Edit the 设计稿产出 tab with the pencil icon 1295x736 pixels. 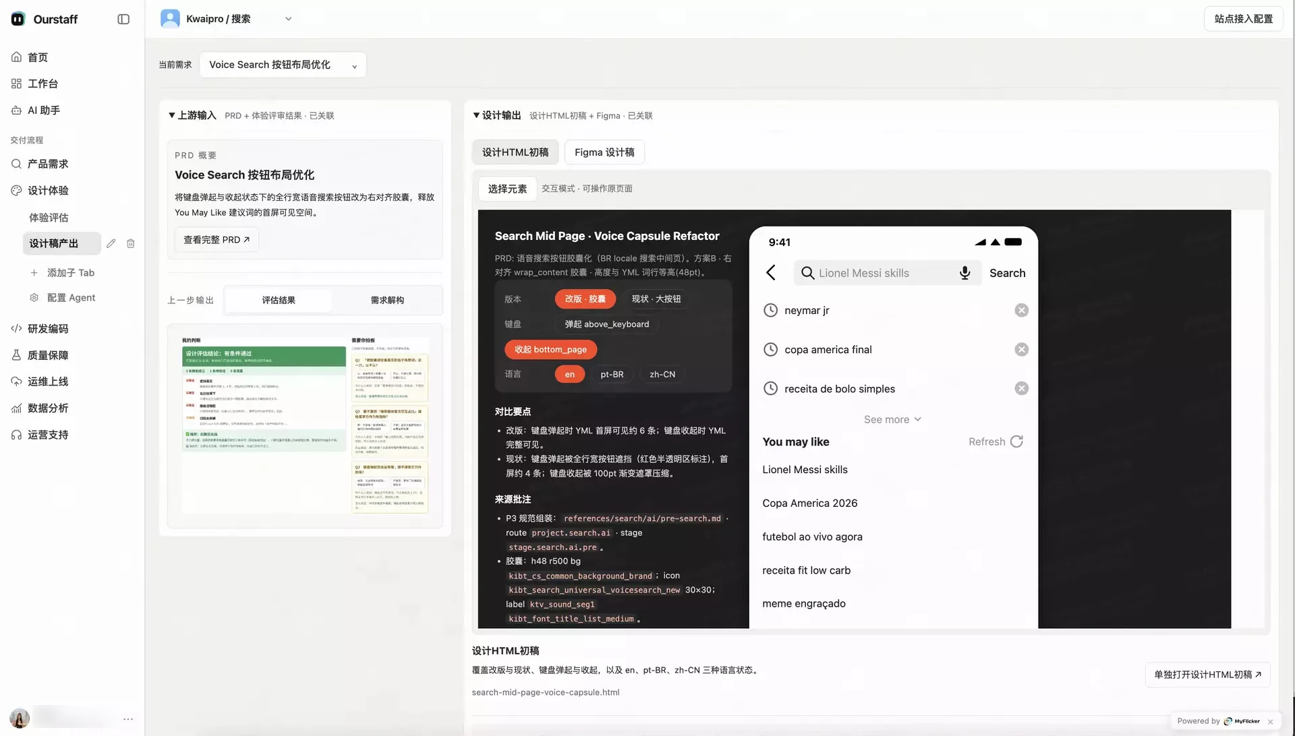pyautogui.click(x=111, y=243)
